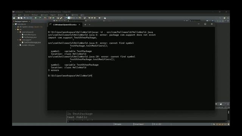
Task: Select the com.support package
Action: click(x=26, y=40)
